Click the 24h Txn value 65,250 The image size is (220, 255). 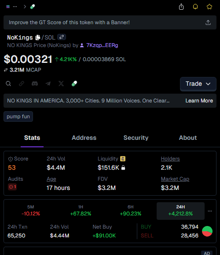[16, 236]
